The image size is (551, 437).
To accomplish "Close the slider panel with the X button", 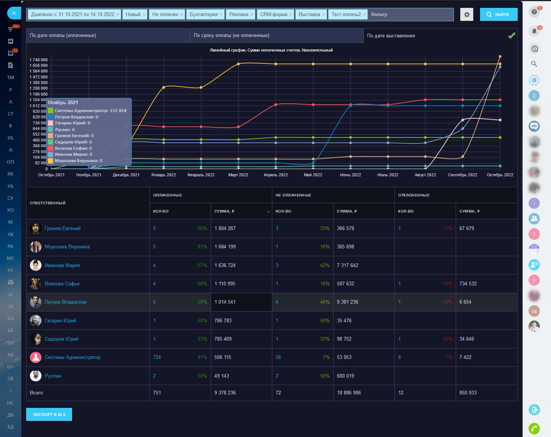I will coord(14,13).
